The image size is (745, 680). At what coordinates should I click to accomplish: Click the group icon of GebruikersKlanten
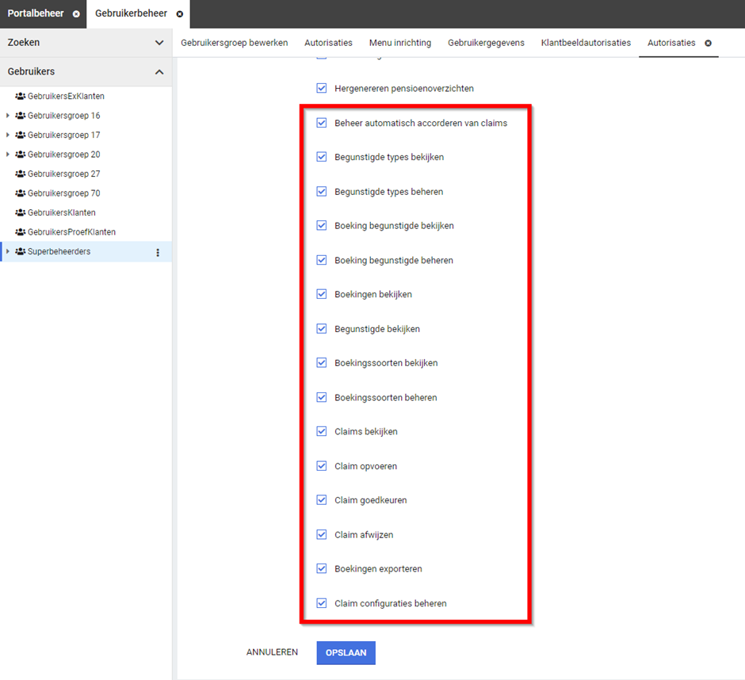click(x=21, y=213)
